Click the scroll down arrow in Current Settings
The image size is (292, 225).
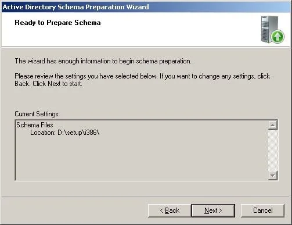click(273, 176)
